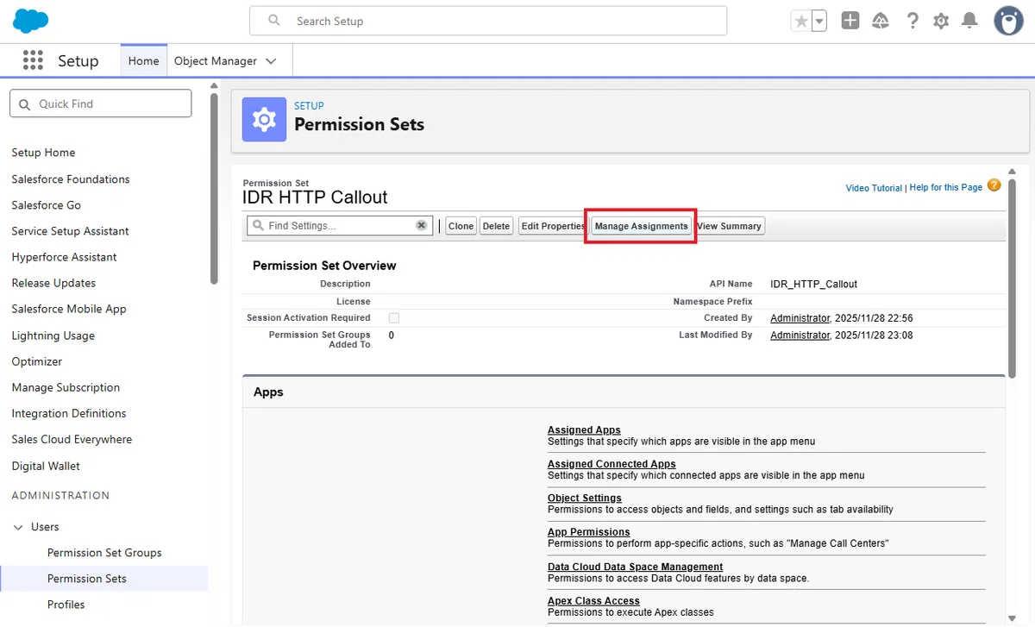
Task: Open the Object Settings link
Action: 585,498
